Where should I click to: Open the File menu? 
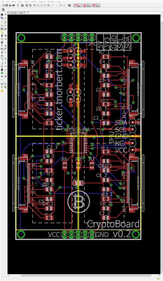click(x=2, y=2)
